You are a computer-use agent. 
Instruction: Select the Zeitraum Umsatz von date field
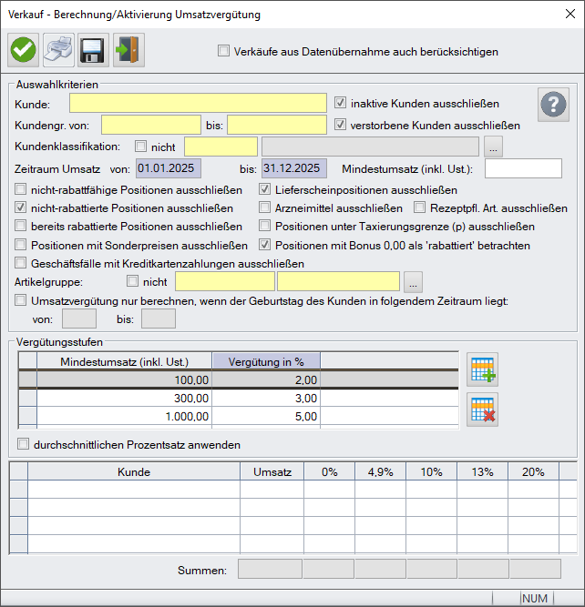click(169, 168)
